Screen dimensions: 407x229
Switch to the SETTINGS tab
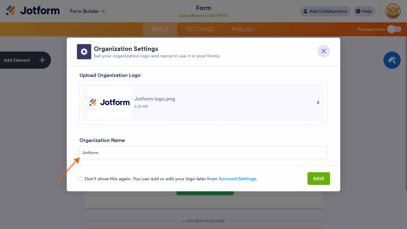coord(200,29)
